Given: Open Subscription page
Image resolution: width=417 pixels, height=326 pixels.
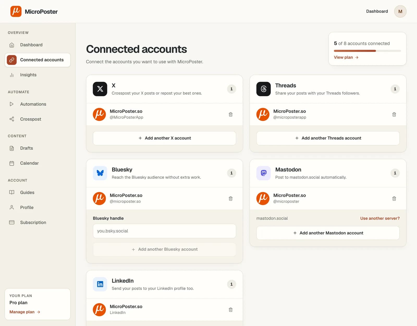Looking at the screenshot, I should coord(38,222).
